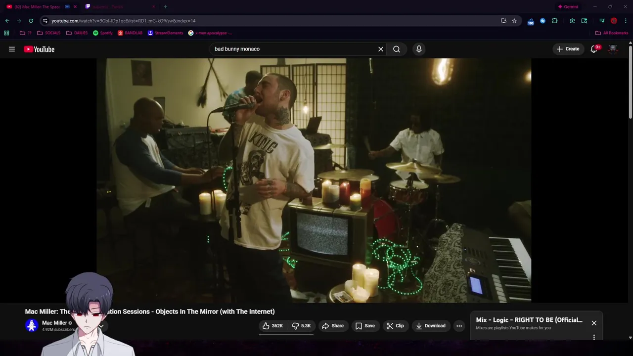Open the blue 100 badge extension

click(531, 21)
